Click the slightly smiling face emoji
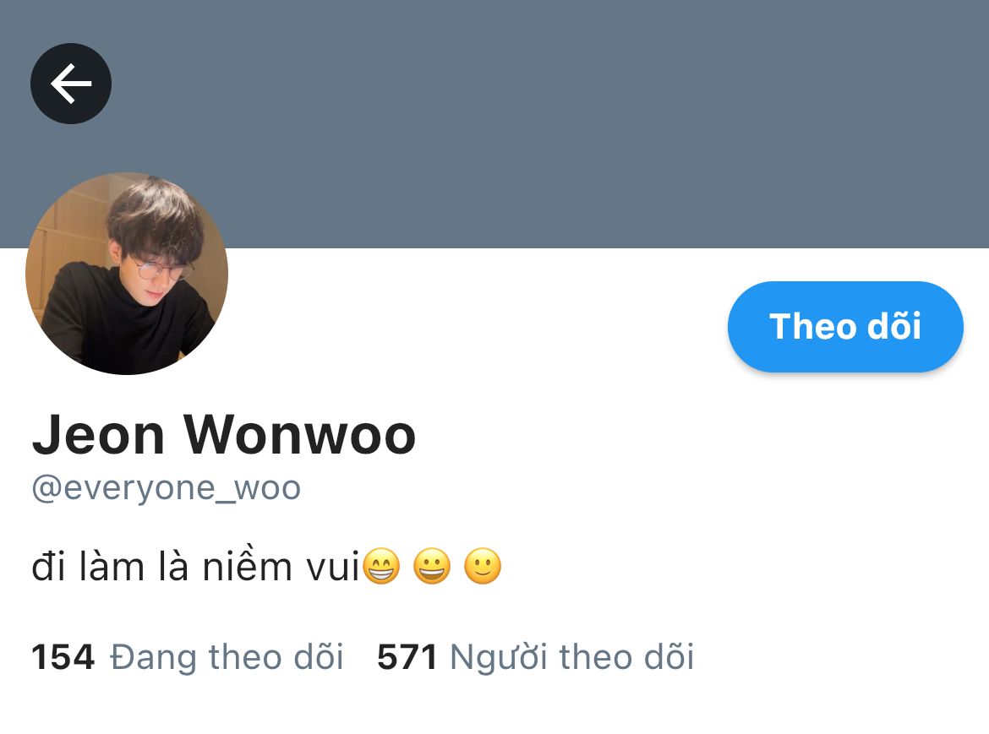Screen dimensions: 989x734 [483, 566]
